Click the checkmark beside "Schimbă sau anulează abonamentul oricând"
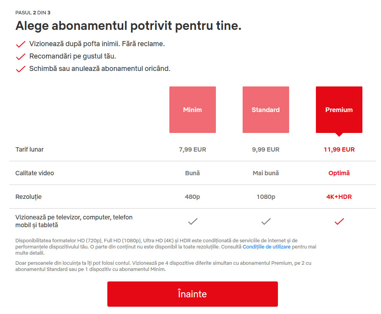 pyautogui.click(x=21, y=69)
